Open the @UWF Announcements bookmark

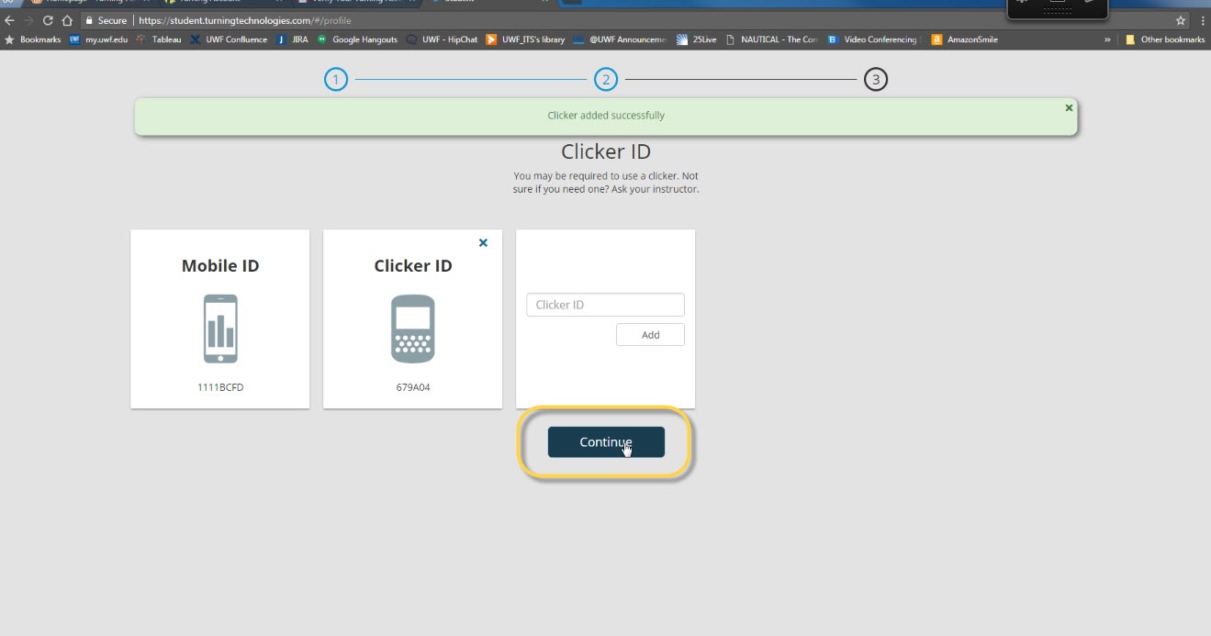[622, 39]
